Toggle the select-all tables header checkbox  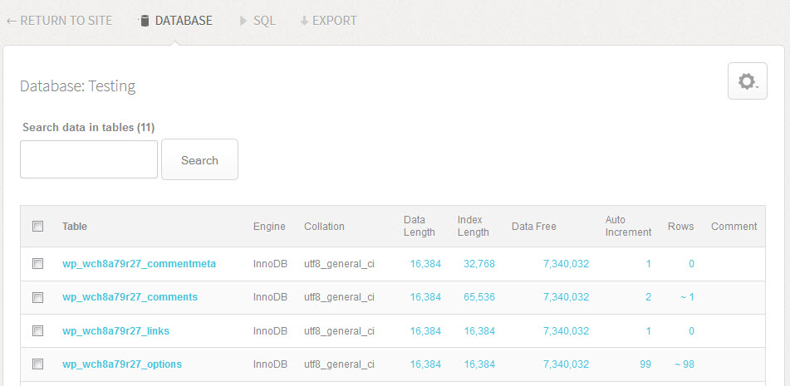[37, 226]
